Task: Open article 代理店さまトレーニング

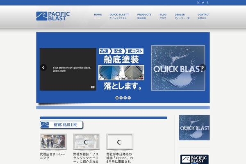Action: [x=52, y=156]
